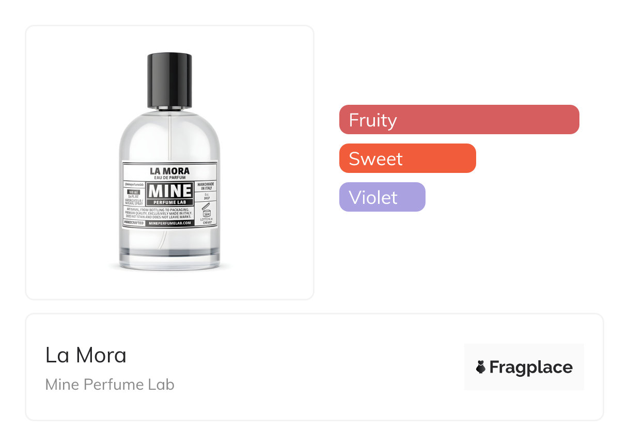The image size is (629, 446).
Task: Select the Fruity accord bar
Action: (x=459, y=120)
